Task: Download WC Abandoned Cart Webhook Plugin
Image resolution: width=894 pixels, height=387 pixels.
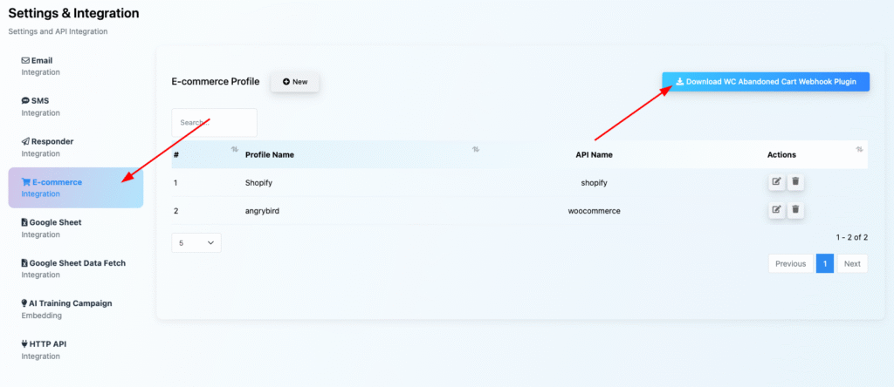Action: click(766, 81)
